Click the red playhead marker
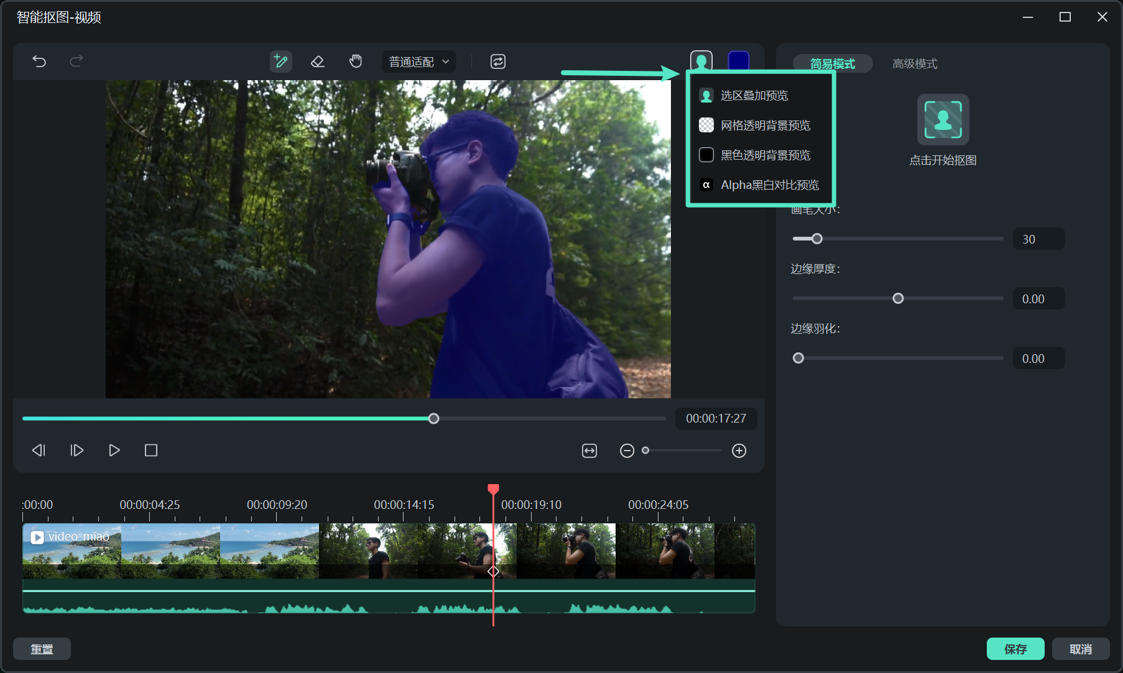 pyautogui.click(x=494, y=489)
